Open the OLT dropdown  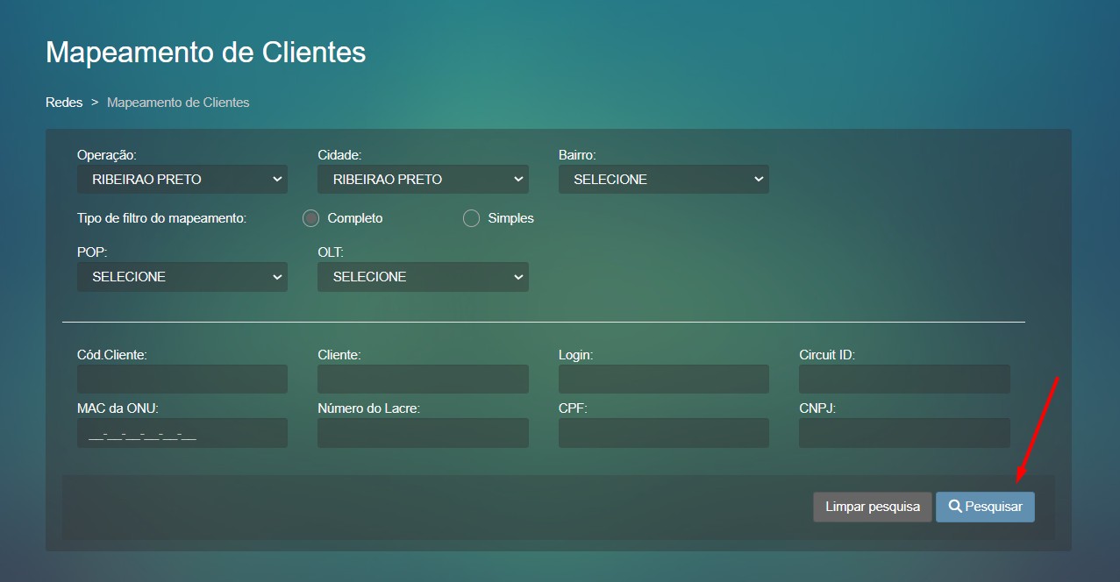point(423,276)
